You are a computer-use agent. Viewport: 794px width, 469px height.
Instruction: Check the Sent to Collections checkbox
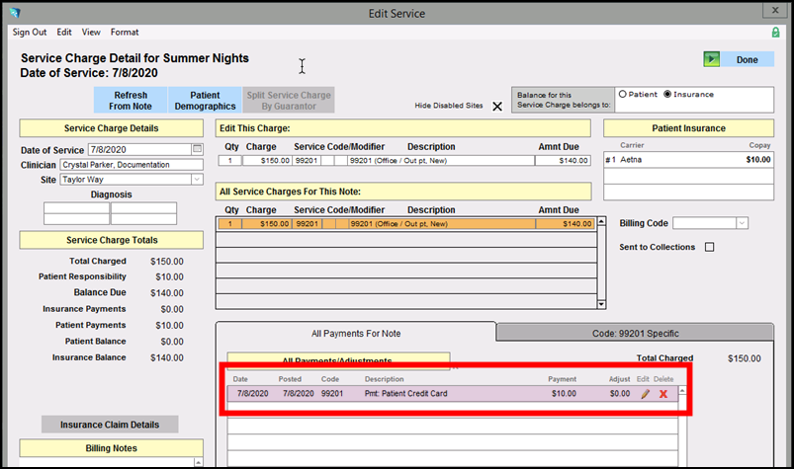coord(709,247)
